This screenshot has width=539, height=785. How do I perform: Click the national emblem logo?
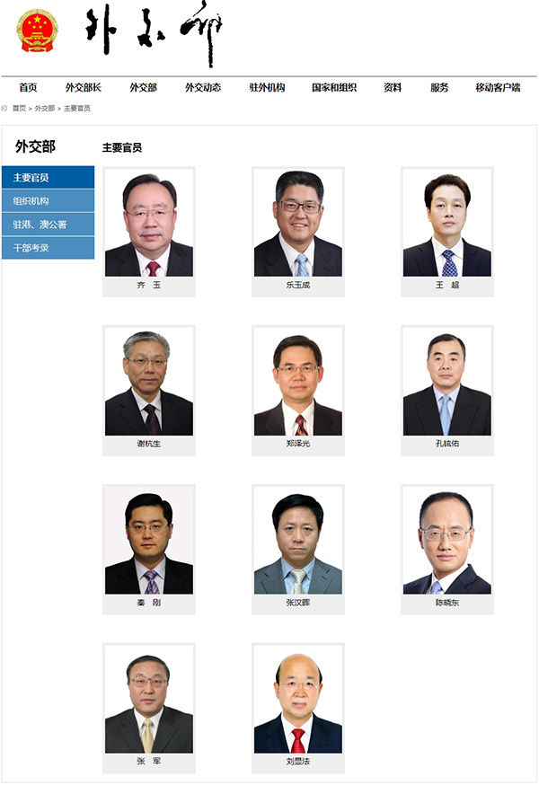[37, 31]
